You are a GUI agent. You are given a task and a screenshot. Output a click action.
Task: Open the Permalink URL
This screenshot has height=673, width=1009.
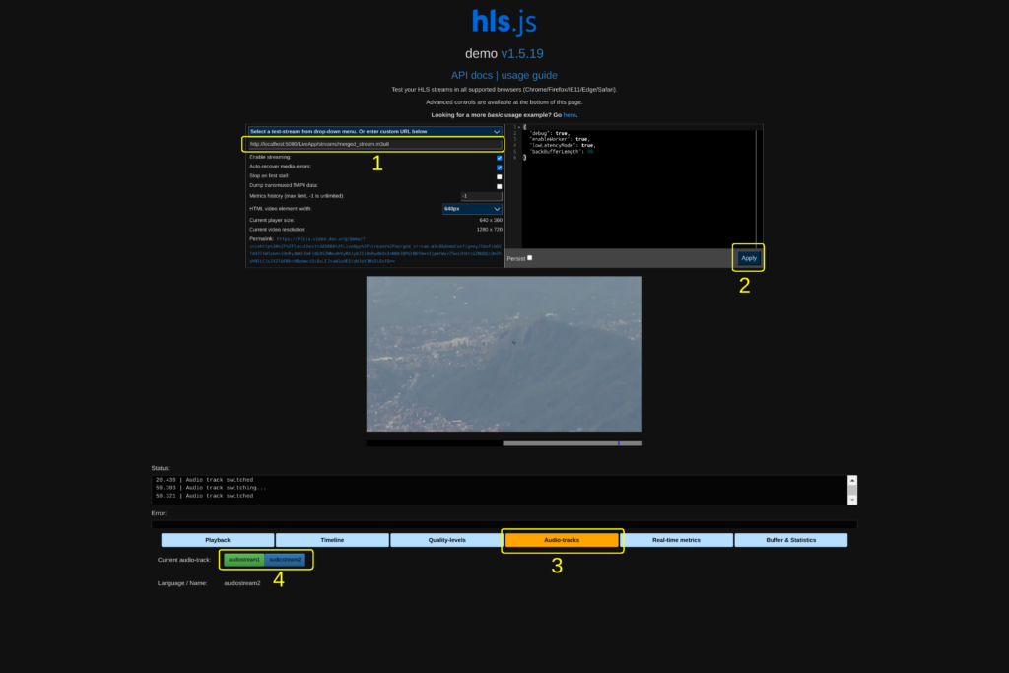pyautogui.click(x=375, y=250)
